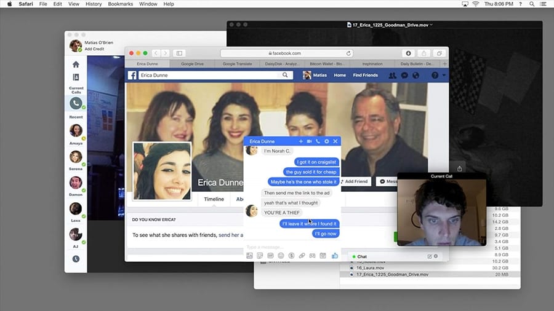Select 17_Erica_1225_Goodman_Drive.mov file row
Image resolution: width=554 pixels, height=311 pixels.
(x=430, y=274)
